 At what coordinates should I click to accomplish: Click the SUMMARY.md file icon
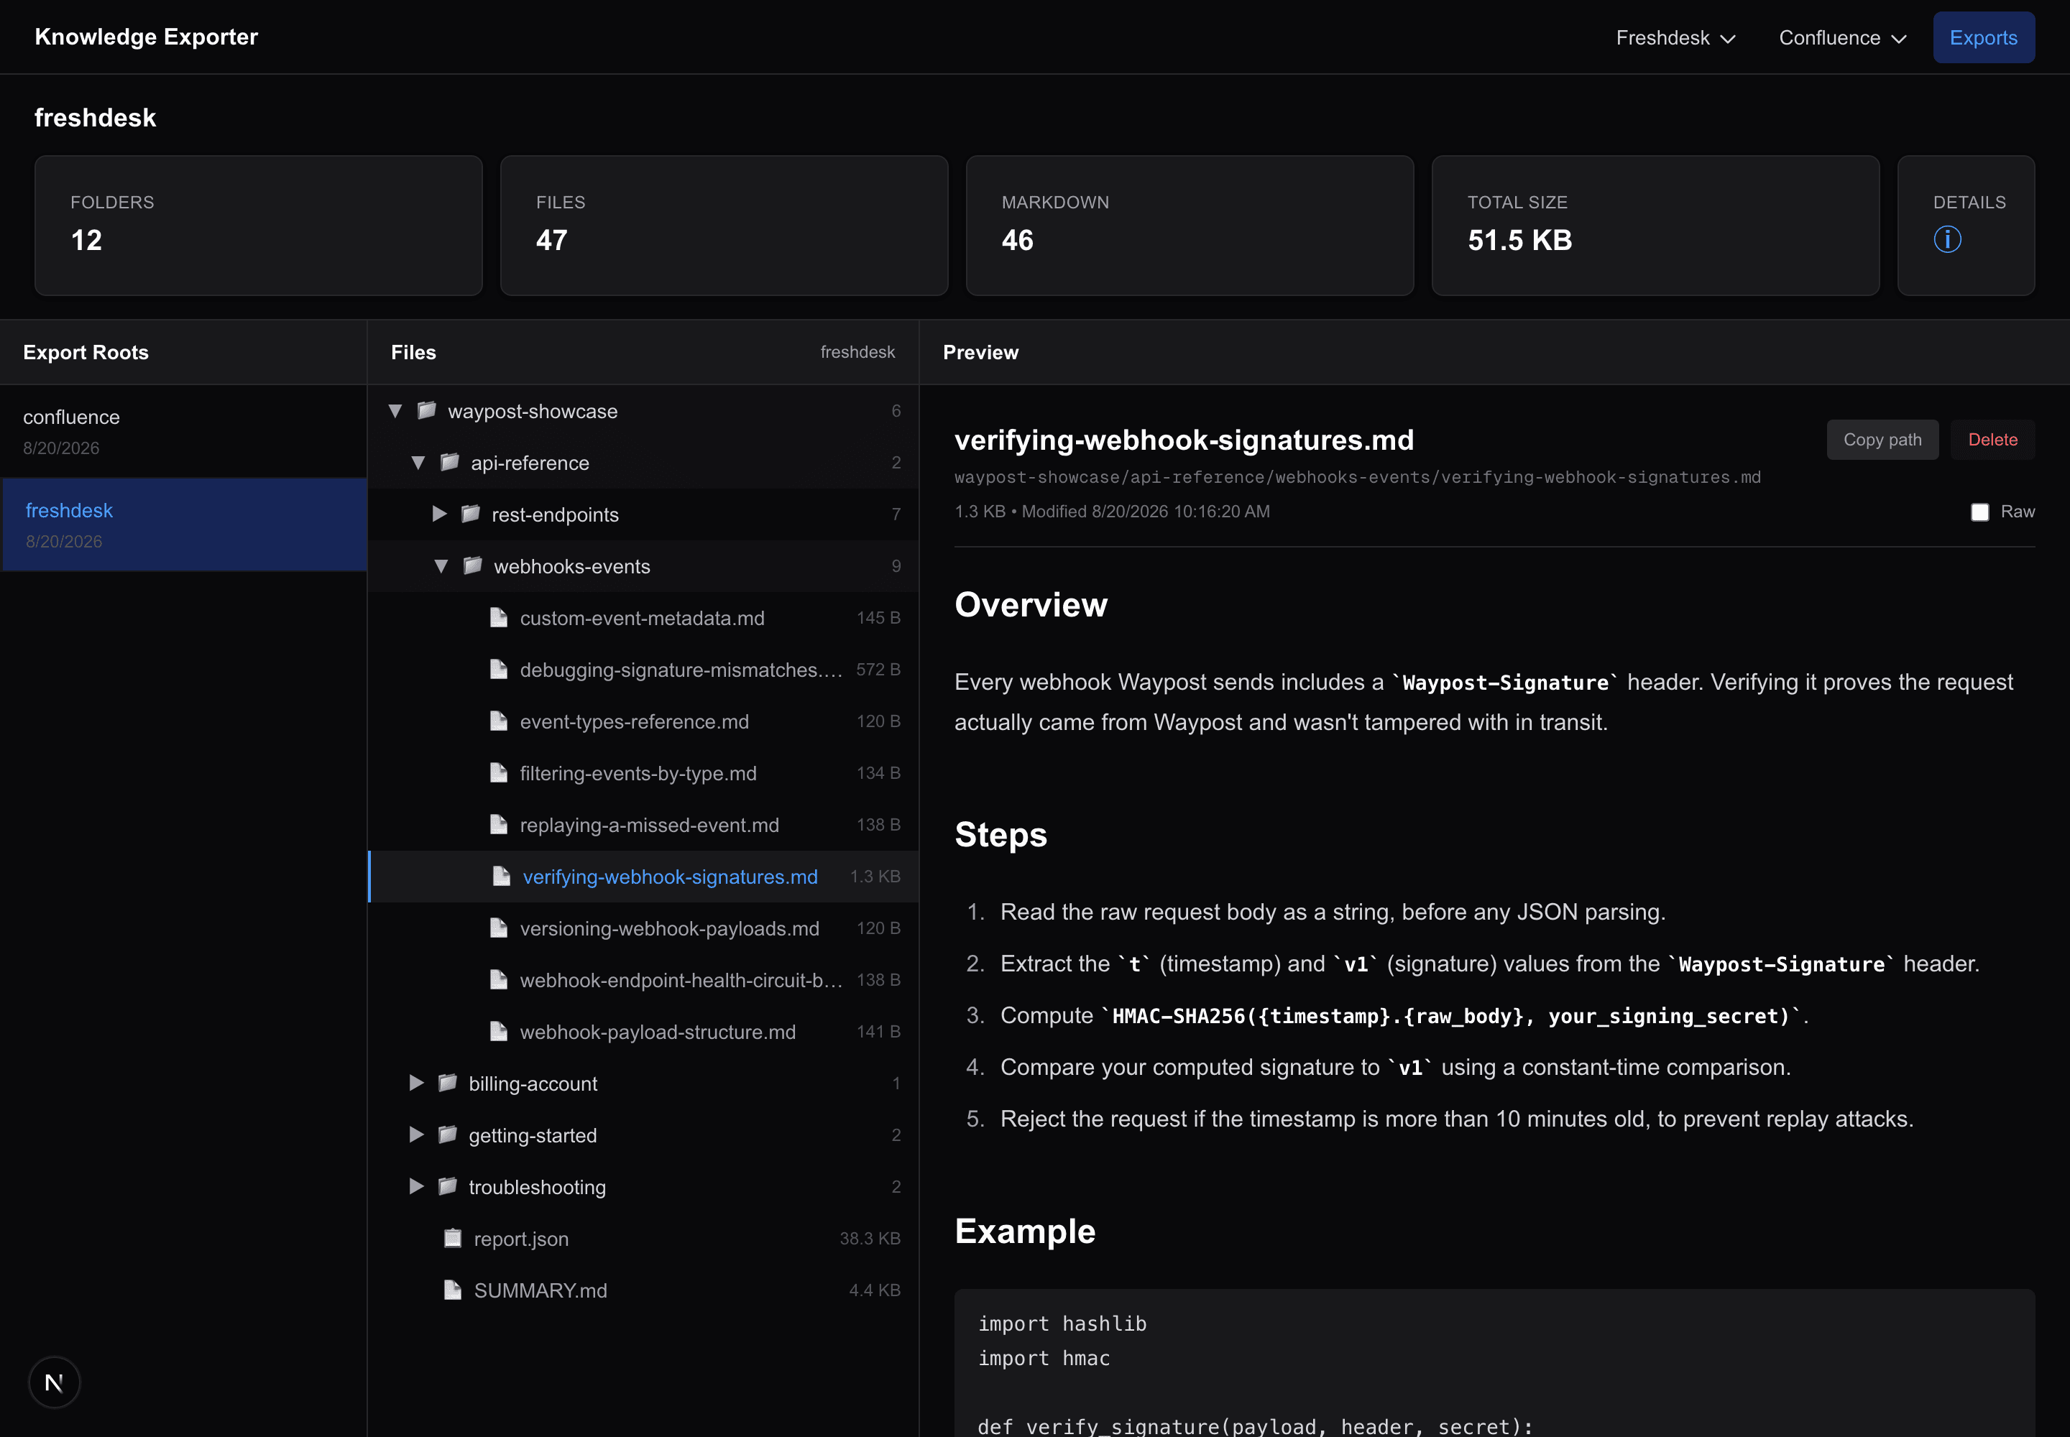click(x=452, y=1290)
